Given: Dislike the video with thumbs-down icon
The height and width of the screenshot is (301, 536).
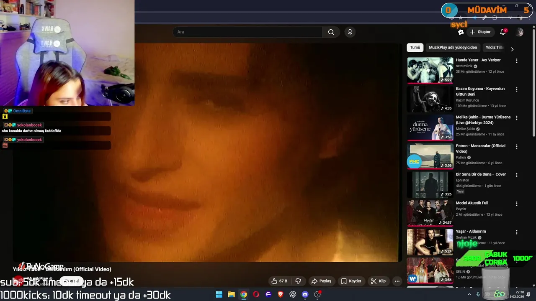Looking at the screenshot, I should (x=298, y=281).
